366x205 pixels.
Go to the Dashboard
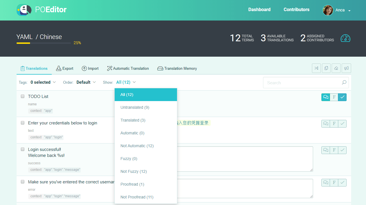click(259, 9)
